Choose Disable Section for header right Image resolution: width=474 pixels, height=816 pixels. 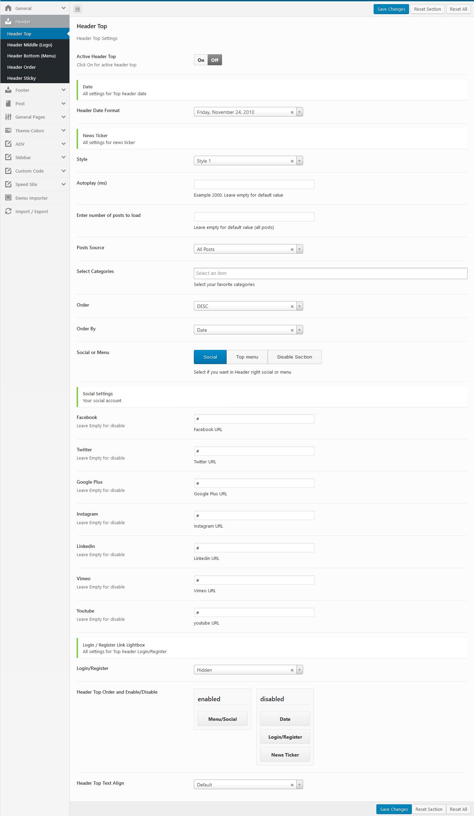point(295,357)
